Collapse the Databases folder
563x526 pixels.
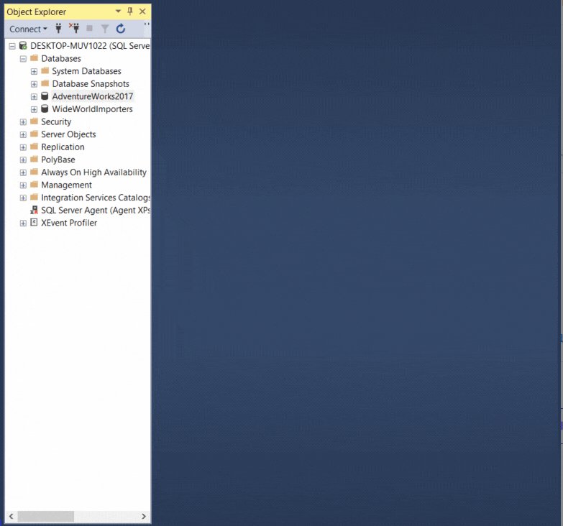[x=23, y=59]
